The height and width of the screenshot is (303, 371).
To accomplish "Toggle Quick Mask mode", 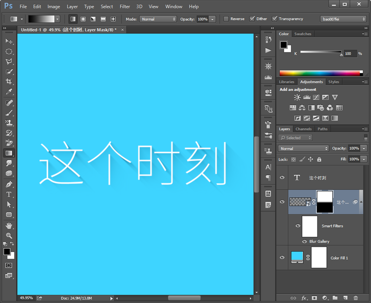I will [9, 265].
